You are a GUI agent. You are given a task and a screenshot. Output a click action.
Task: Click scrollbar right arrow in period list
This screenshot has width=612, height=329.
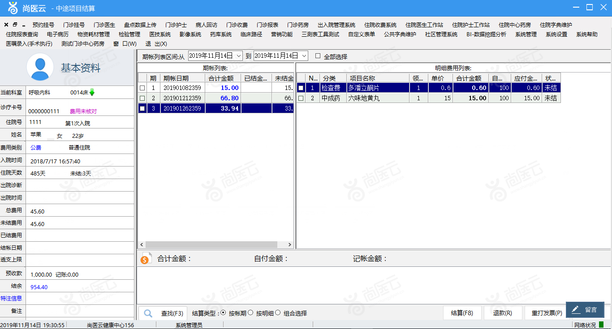(290, 245)
